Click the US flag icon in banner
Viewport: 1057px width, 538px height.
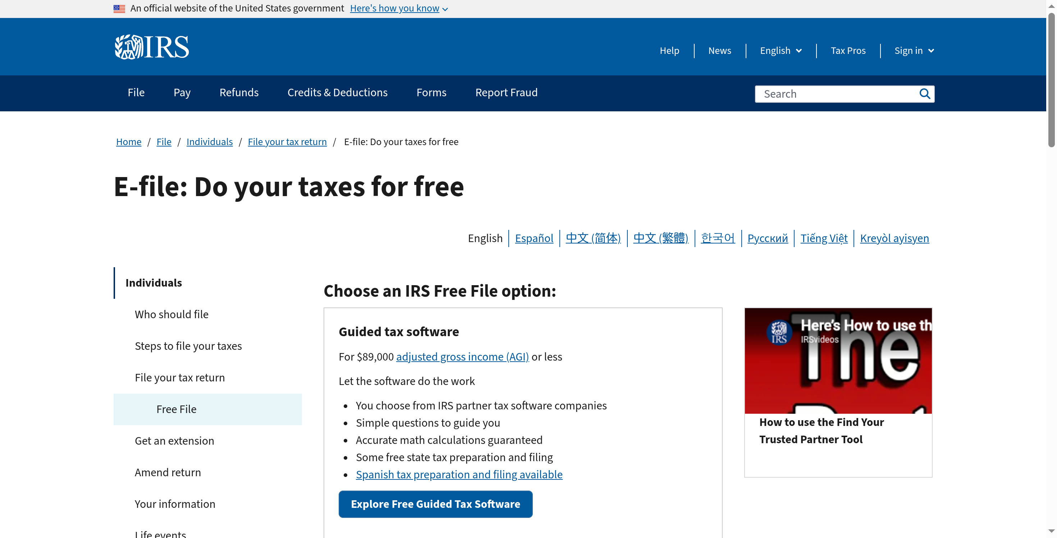[x=119, y=9]
